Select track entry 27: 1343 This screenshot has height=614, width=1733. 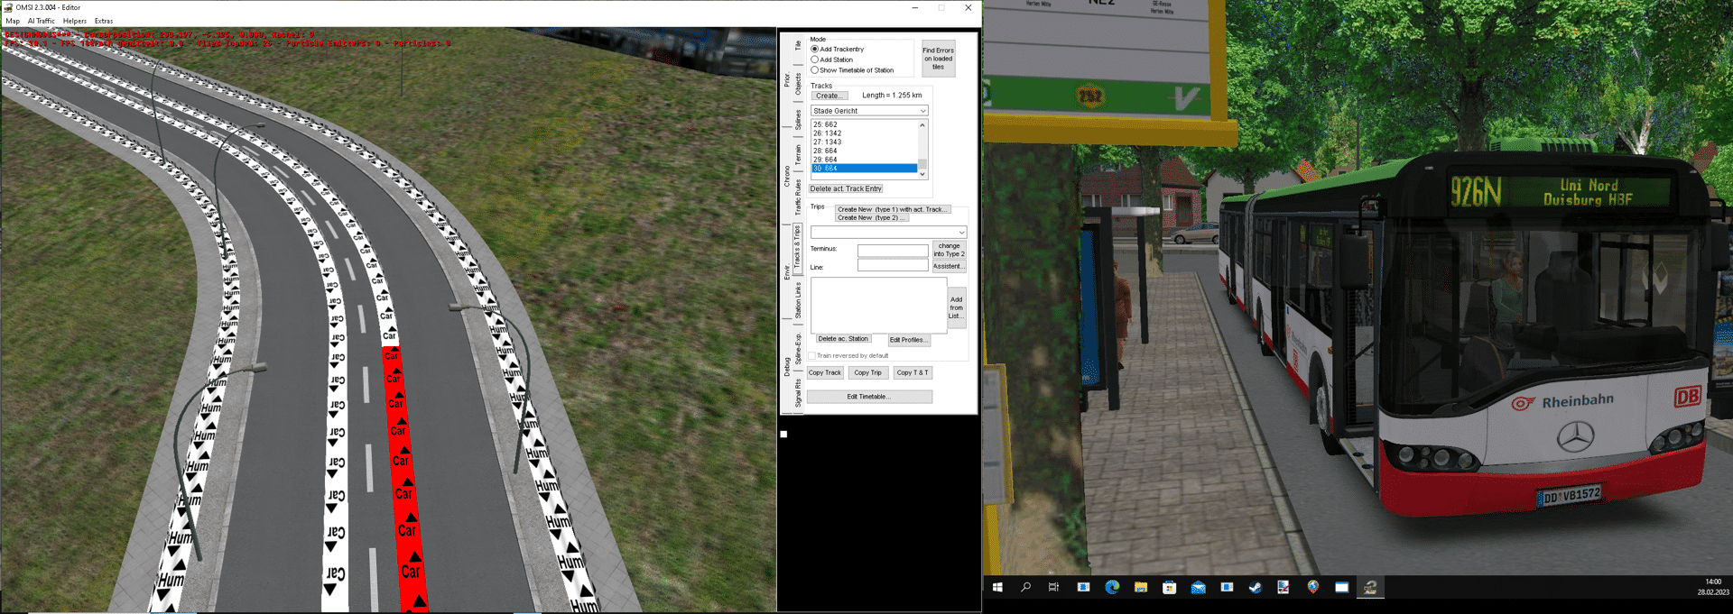pyautogui.click(x=827, y=142)
